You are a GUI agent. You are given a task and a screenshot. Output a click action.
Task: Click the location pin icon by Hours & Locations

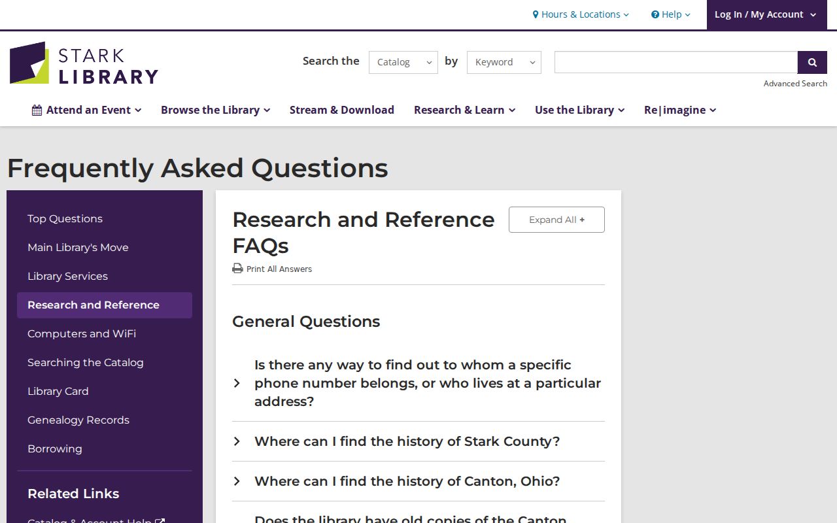pyautogui.click(x=536, y=14)
